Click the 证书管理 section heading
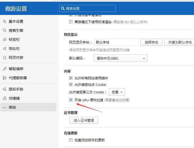 (x=71, y=113)
